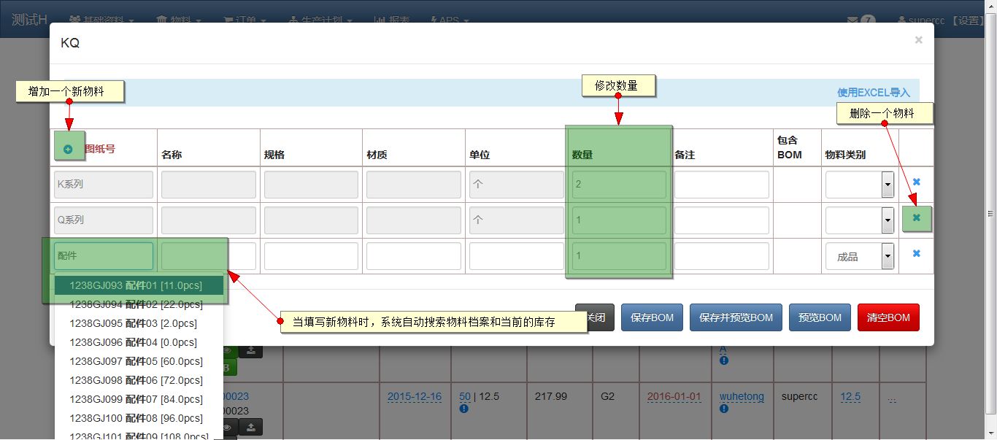Click the info icon below quantity 50
The width and height of the screenshot is (997, 440).
coord(463,409)
